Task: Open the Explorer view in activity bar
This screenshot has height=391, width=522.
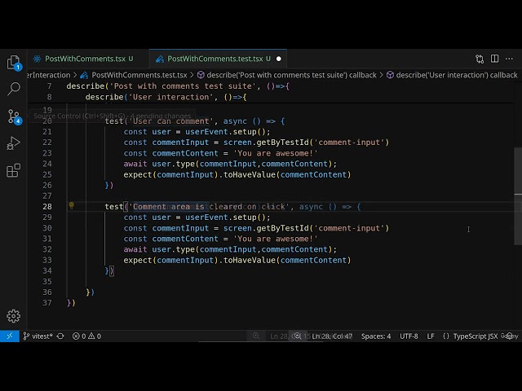Action: pos(14,62)
